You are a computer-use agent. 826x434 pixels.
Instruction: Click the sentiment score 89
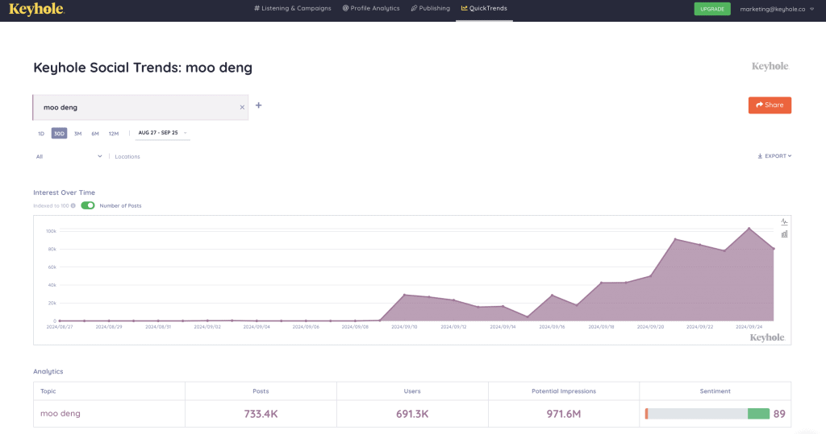tap(779, 414)
